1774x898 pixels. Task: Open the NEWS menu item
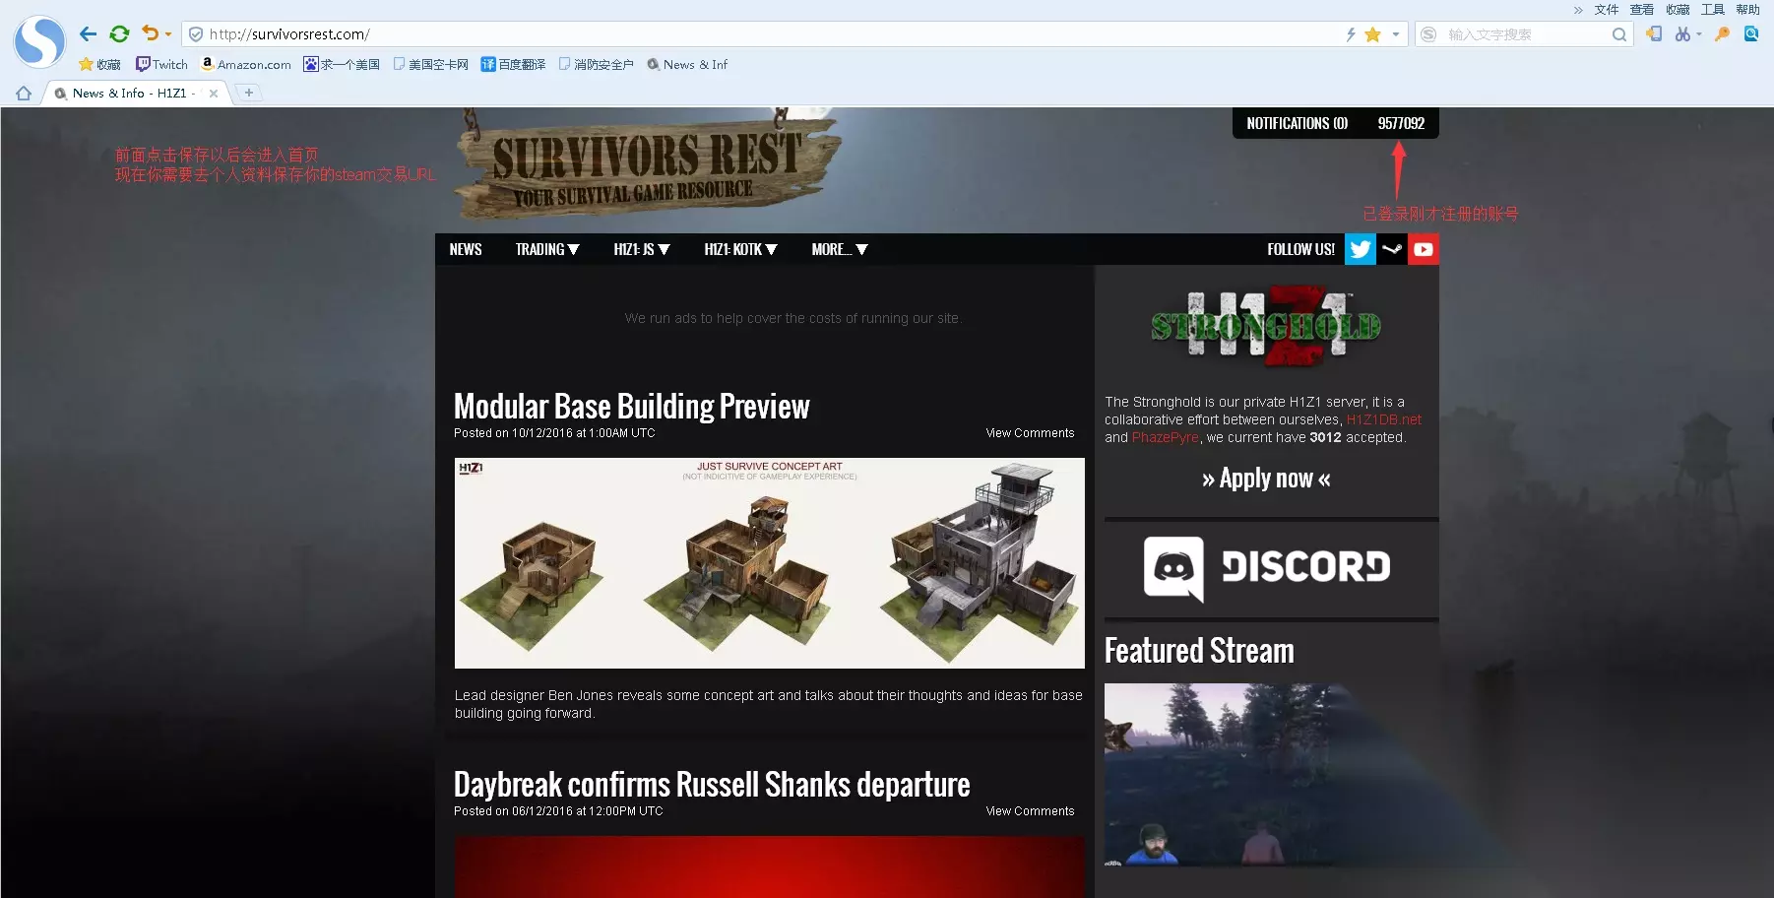click(x=466, y=249)
